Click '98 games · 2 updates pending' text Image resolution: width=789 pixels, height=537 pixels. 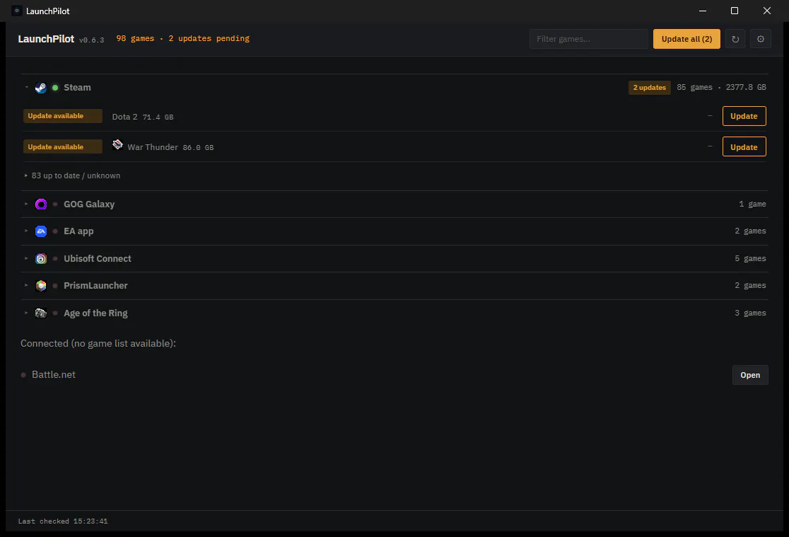[x=182, y=38]
